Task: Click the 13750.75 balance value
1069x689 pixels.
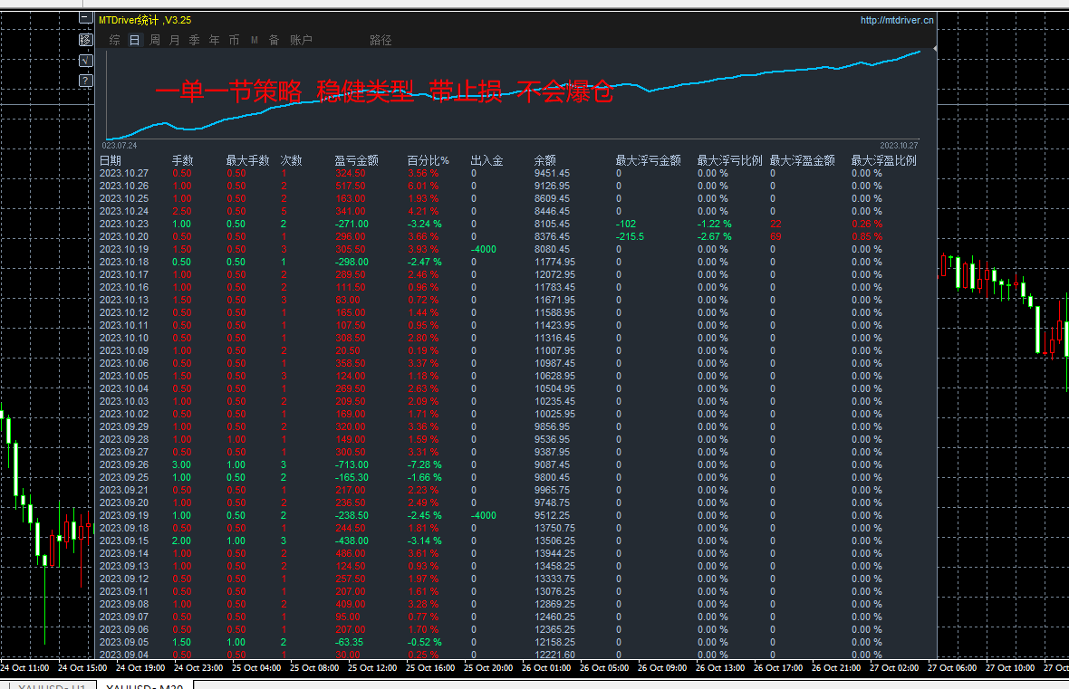Action: [555, 528]
